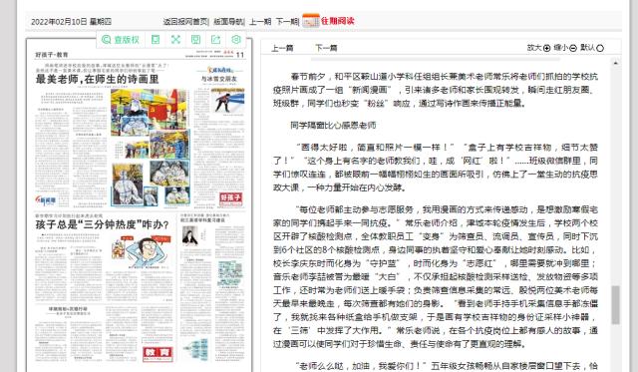Click the article vertical scrollbar thumb

[x=616, y=305]
